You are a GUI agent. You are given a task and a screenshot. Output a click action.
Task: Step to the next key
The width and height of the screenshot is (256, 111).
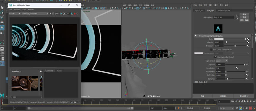tap(248, 101)
